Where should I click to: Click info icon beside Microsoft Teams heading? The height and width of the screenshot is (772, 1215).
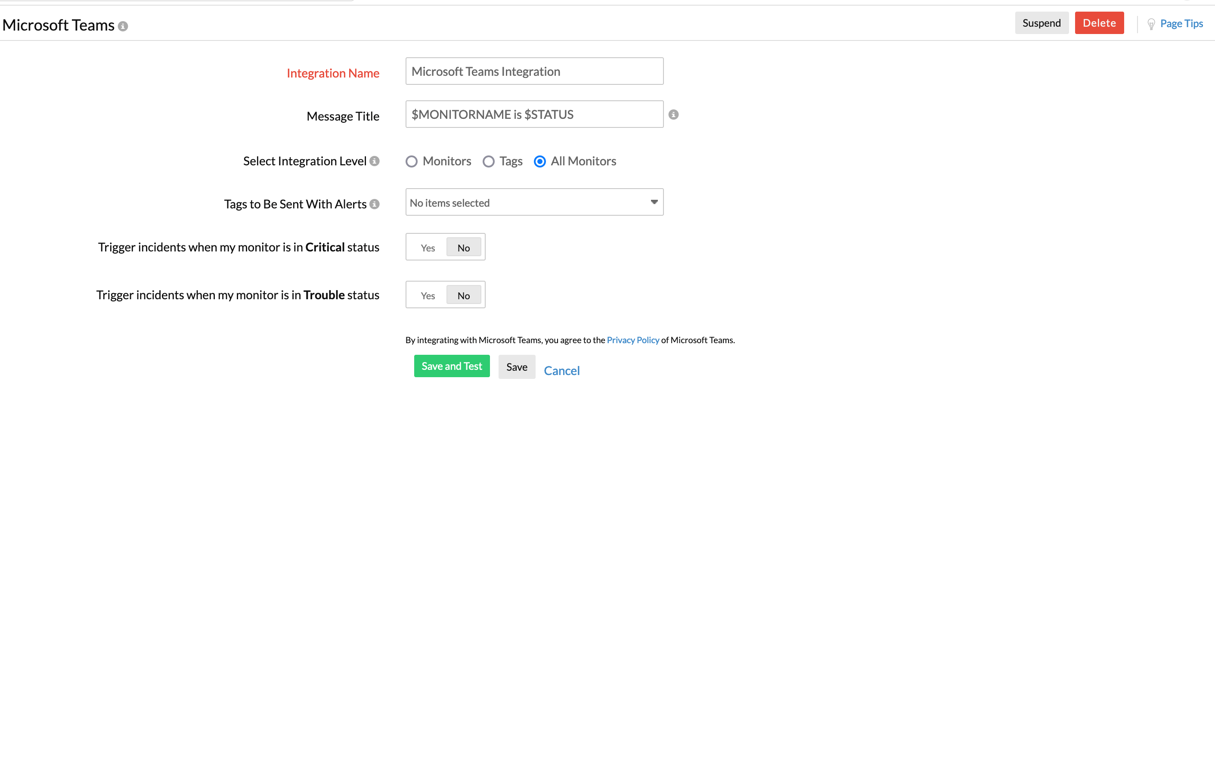tap(123, 26)
